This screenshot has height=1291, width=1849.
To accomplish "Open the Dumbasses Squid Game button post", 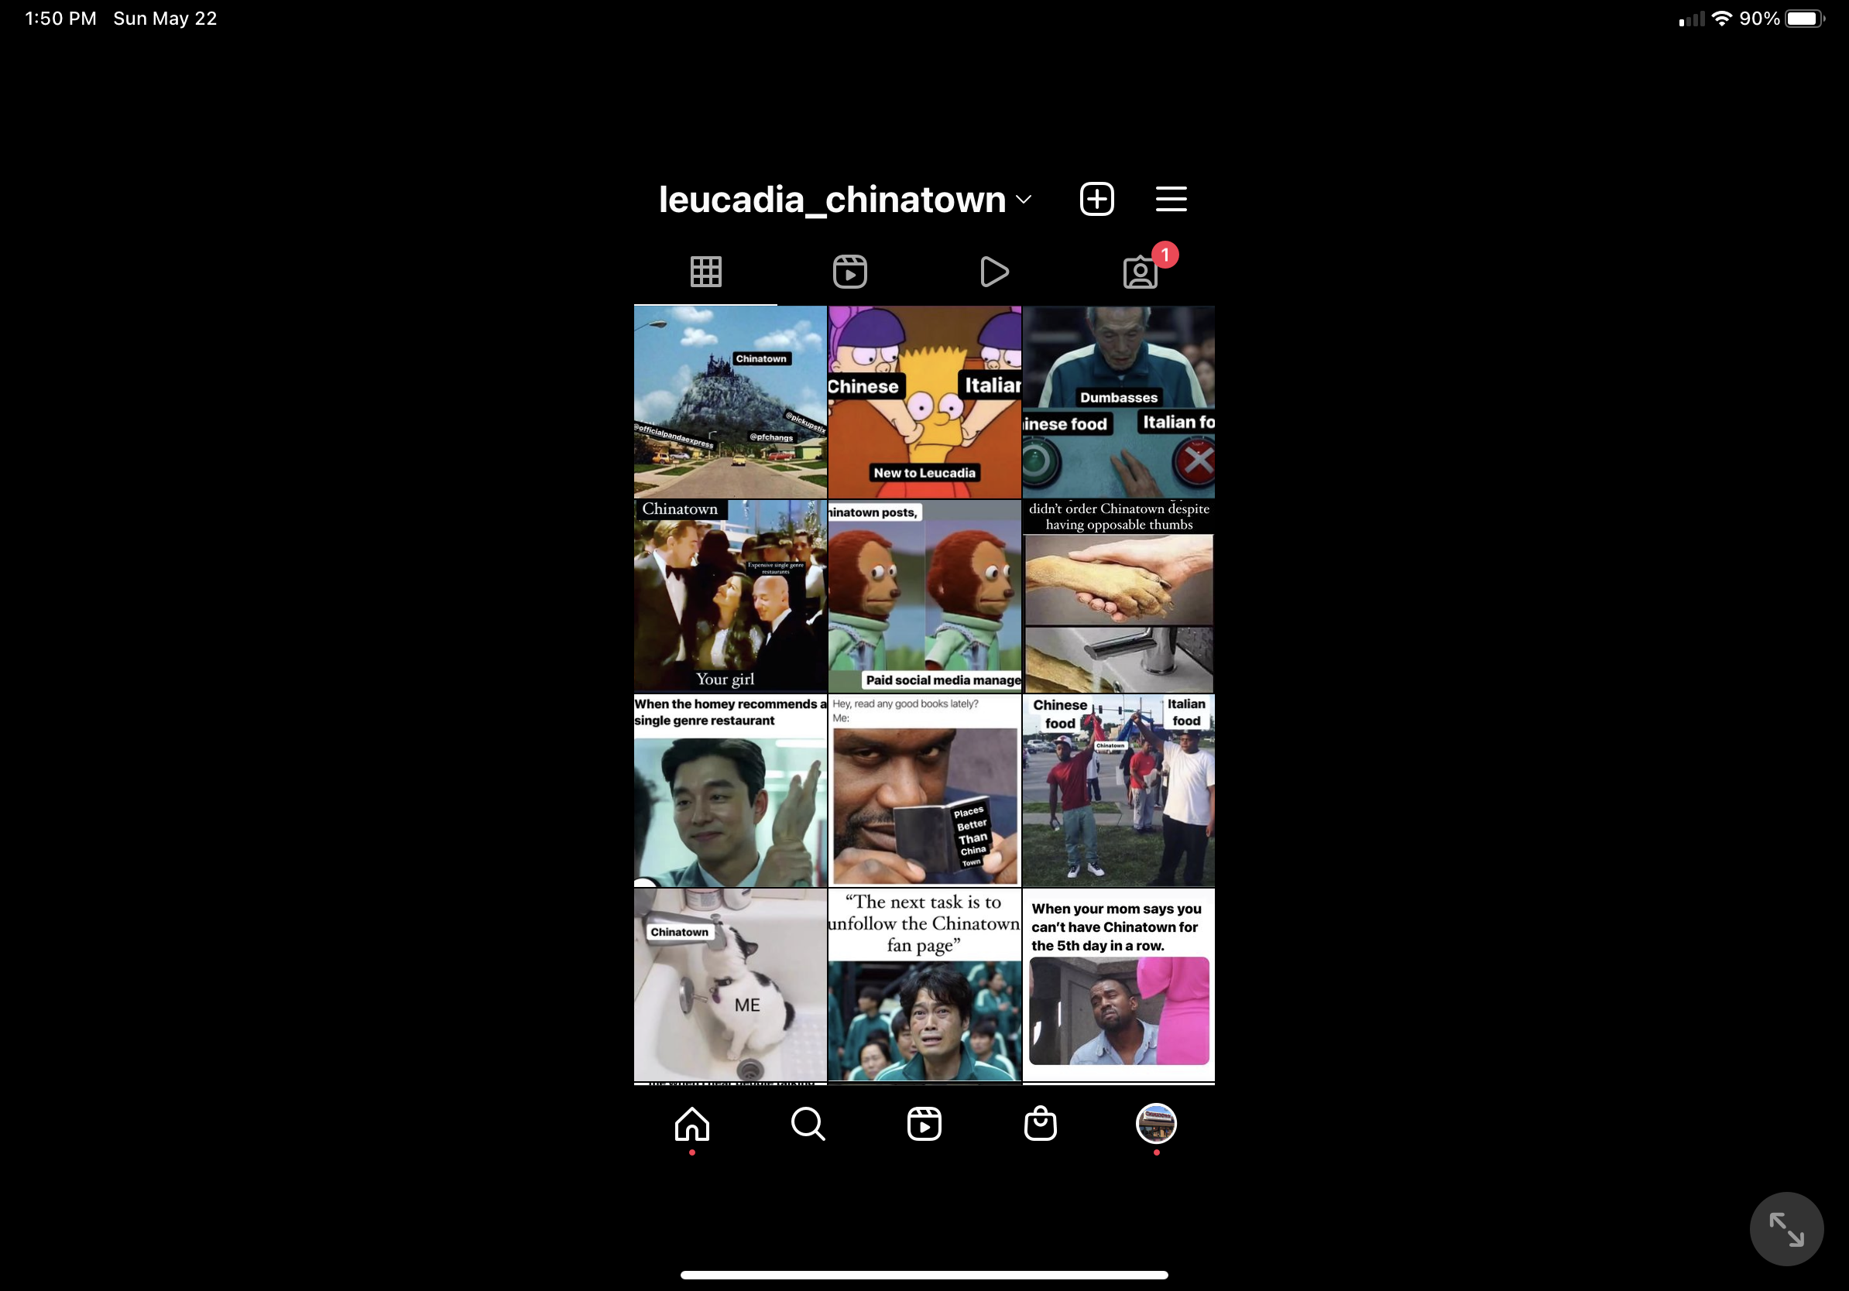I will pyautogui.click(x=1119, y=402).
